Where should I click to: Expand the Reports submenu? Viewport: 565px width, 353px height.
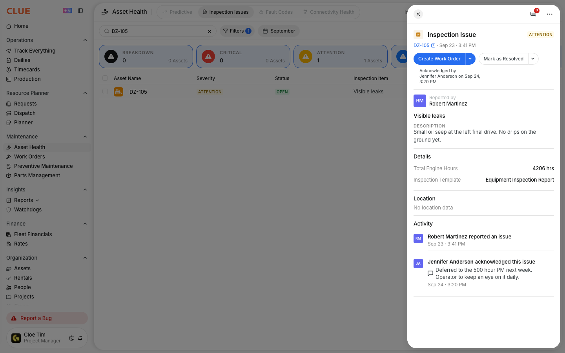point(37,200)
